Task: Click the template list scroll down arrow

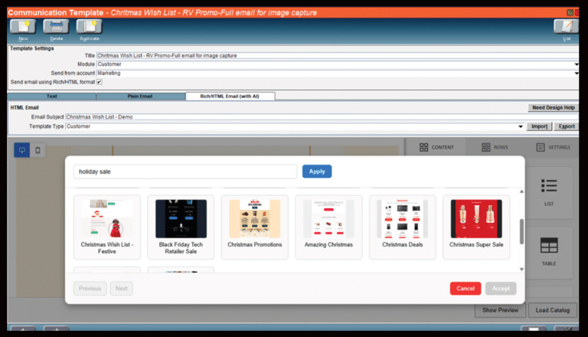Action: (x=521, y=269)
